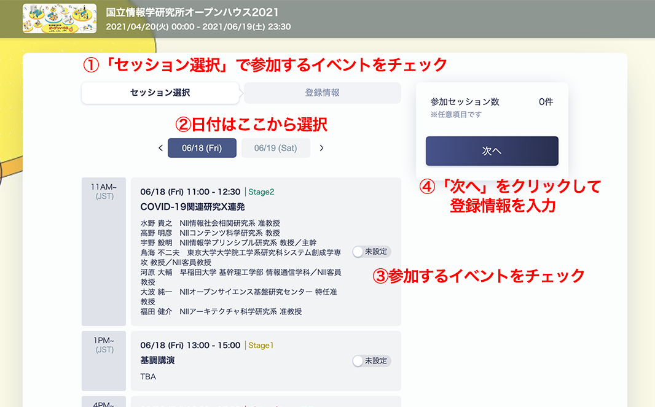Screen dimensions: 655x407
Task: Select the 06/18 (Fri) date tab
Action: point(202,148)
